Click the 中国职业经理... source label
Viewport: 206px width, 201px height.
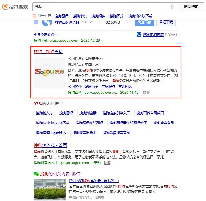(80, 197)
